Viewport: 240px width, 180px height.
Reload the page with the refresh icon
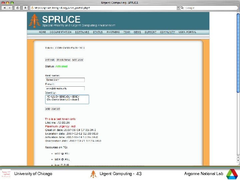17,8
